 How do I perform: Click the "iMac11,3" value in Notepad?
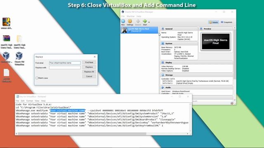click(167, 113)
